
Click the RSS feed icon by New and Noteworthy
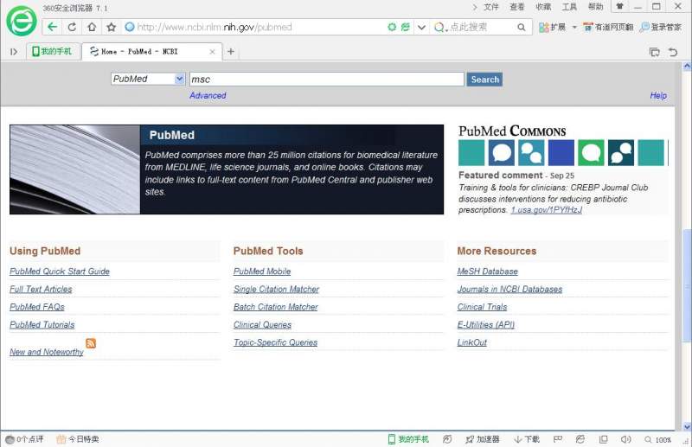(x=91, y=343)
